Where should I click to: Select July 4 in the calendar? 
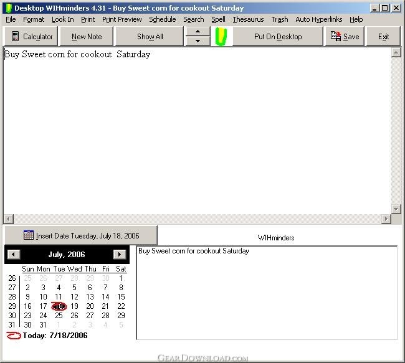[59, 288]
